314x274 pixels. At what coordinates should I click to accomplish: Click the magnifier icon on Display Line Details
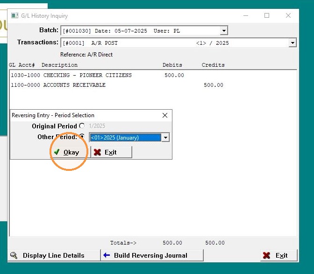click(x=14, y=255)
